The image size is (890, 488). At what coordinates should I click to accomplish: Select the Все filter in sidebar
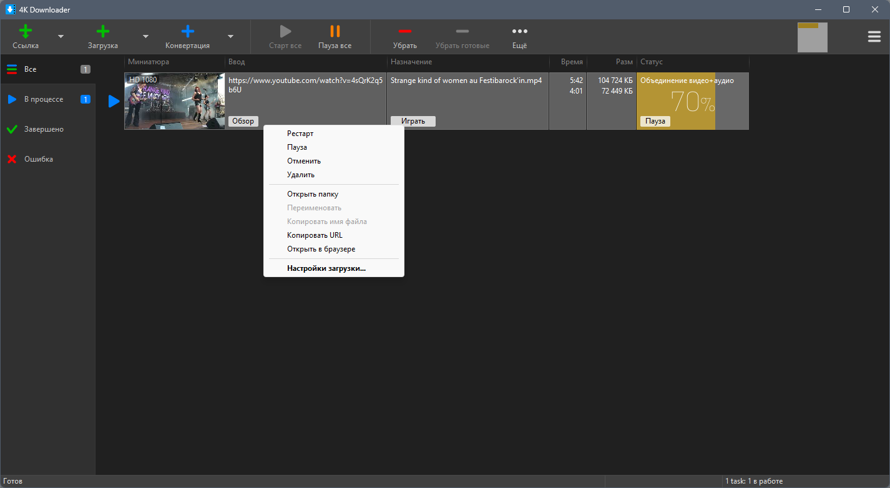(48, 69)
